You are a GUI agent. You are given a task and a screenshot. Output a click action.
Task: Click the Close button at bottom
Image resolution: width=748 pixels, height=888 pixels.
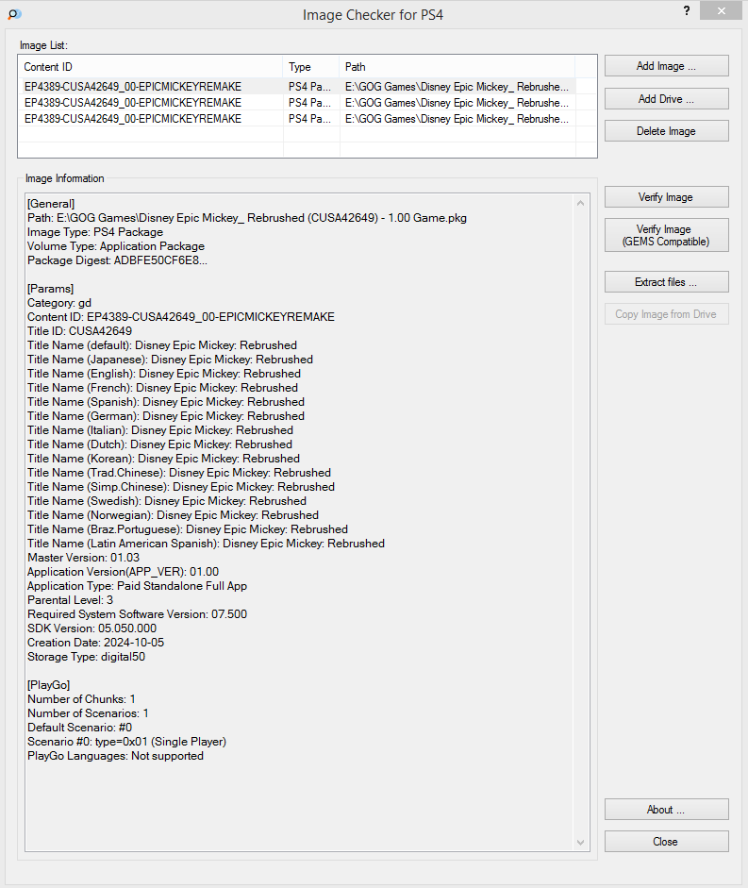pos(667,842)
